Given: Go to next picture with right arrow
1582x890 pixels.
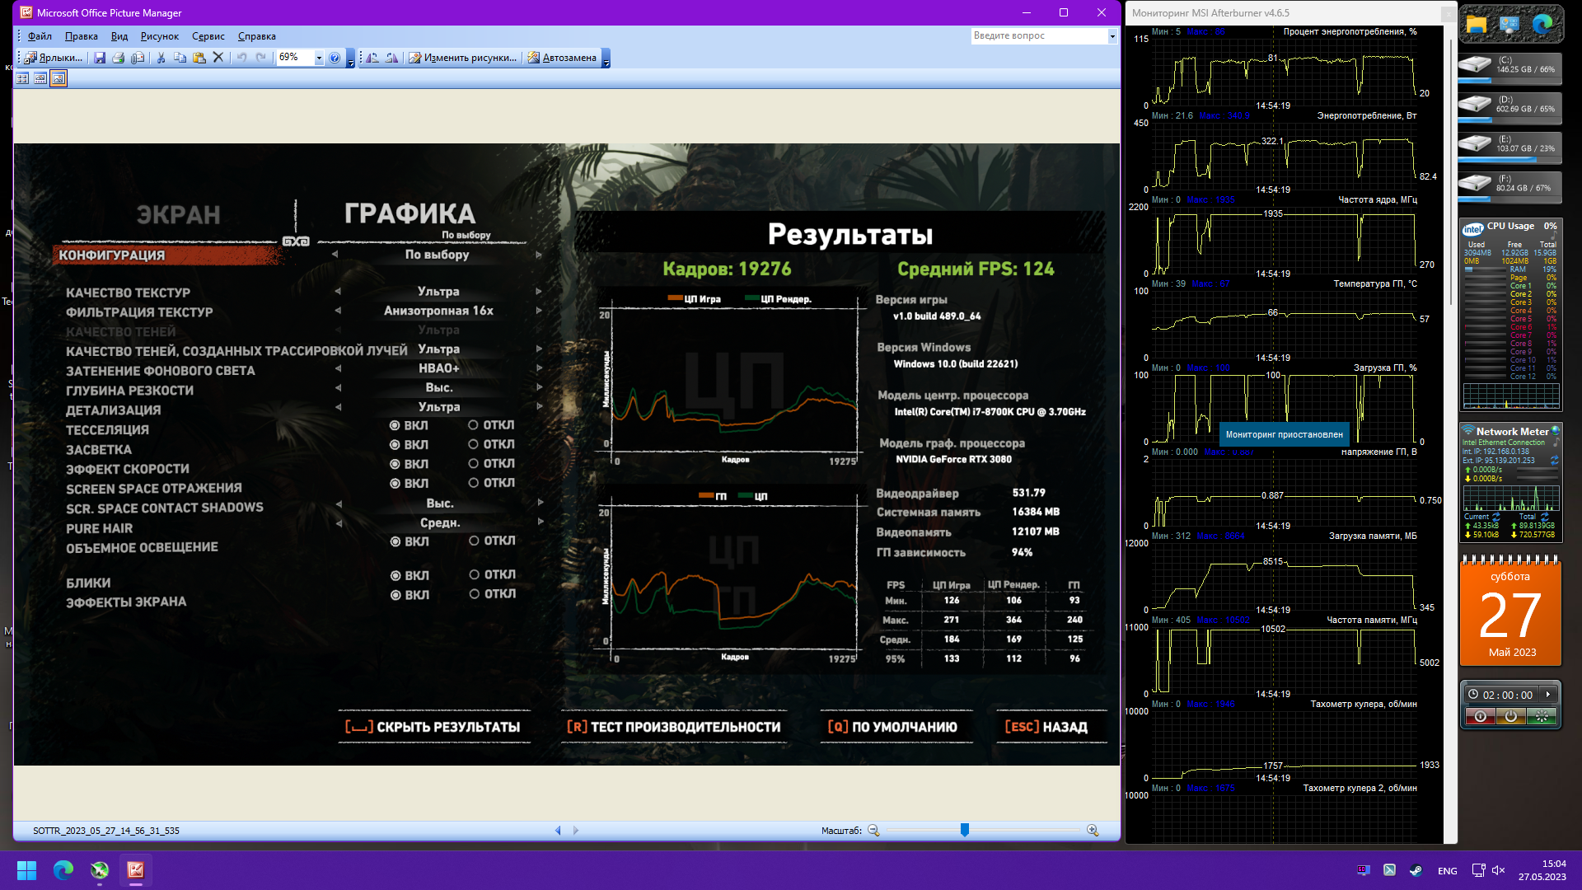Looking at the screenshot, I should tap(576, 831).
